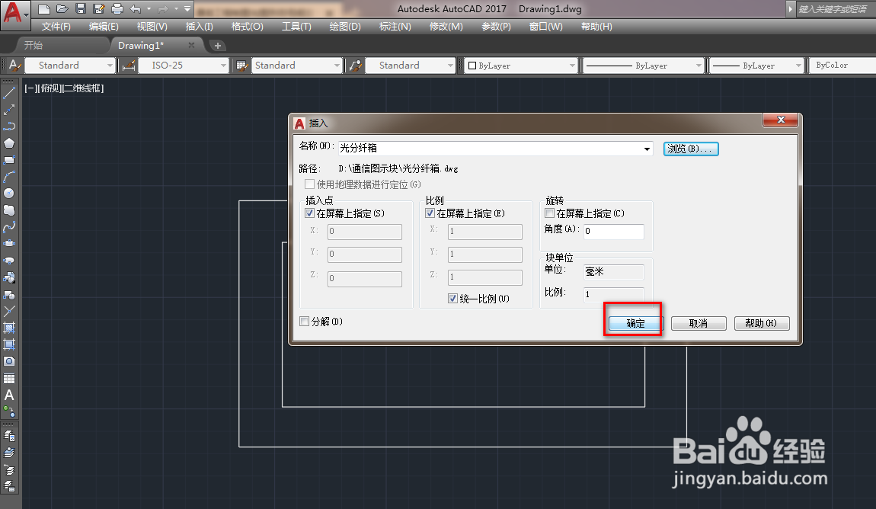The height and width of the screenshot is (509, 876).
Task: Toggle scale 'specify on-screen' checkbox
Action: click(430, 213)
